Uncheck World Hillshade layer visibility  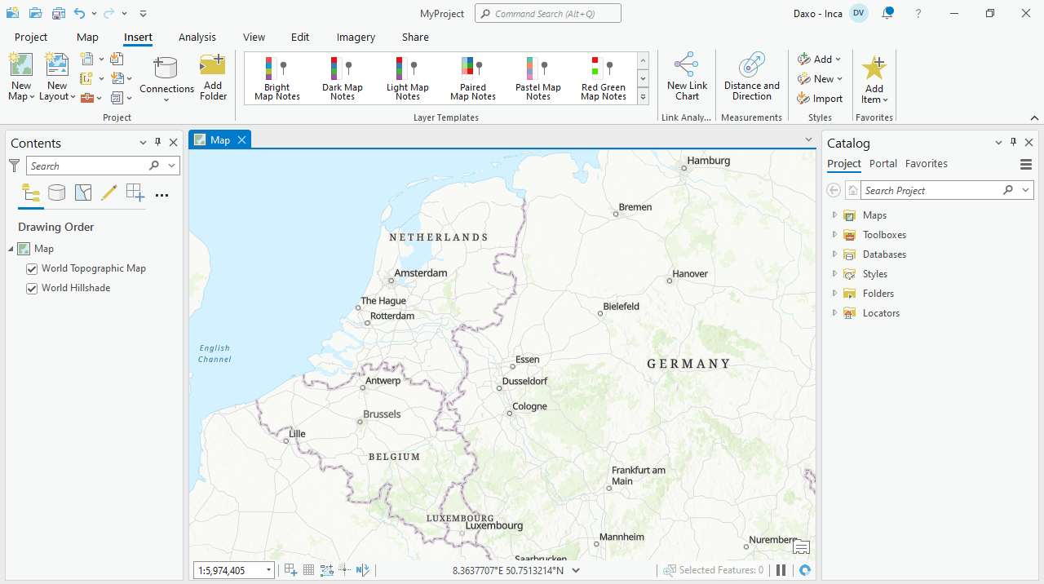pyautogui.click(x=32, y=288)
